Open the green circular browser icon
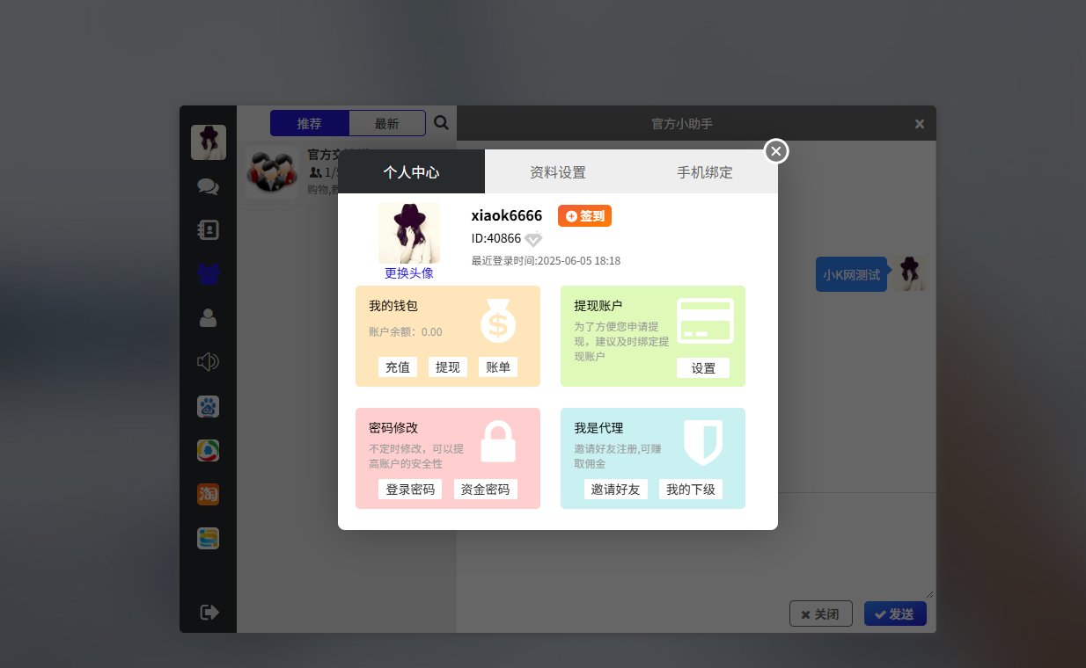 pyautogui.click(x=208, y=450)
